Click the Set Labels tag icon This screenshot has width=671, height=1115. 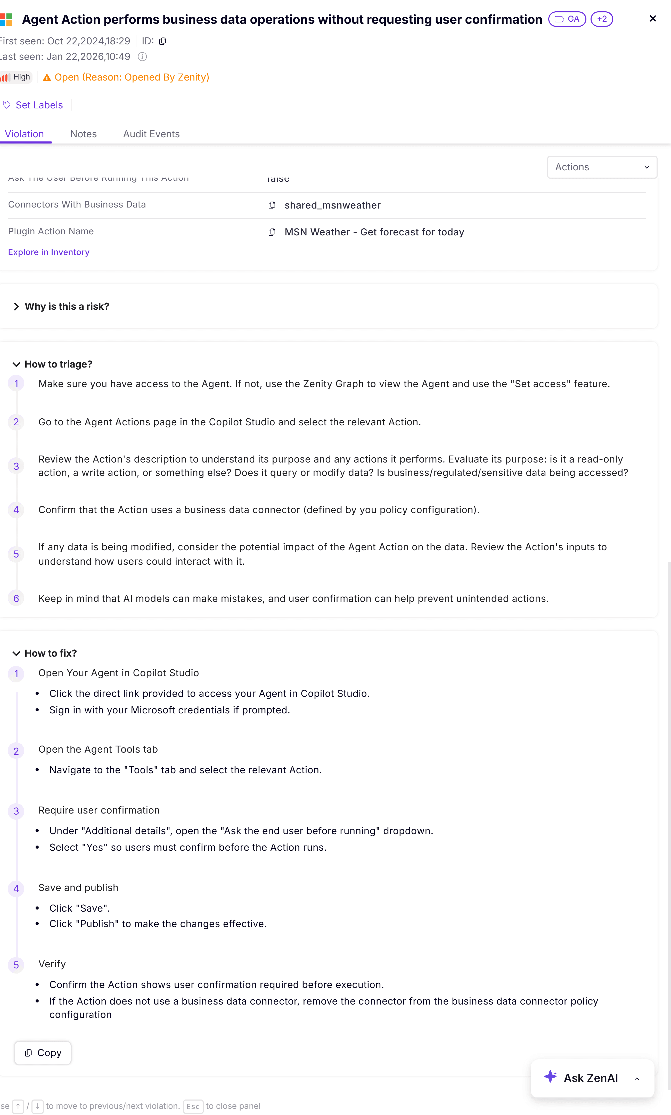point(7,105)
